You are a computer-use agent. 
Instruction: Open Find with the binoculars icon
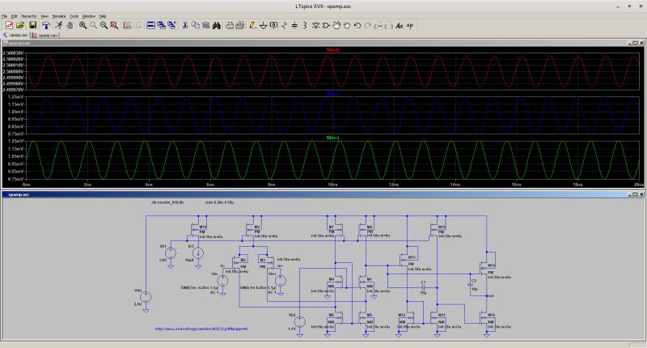[216, 26]
